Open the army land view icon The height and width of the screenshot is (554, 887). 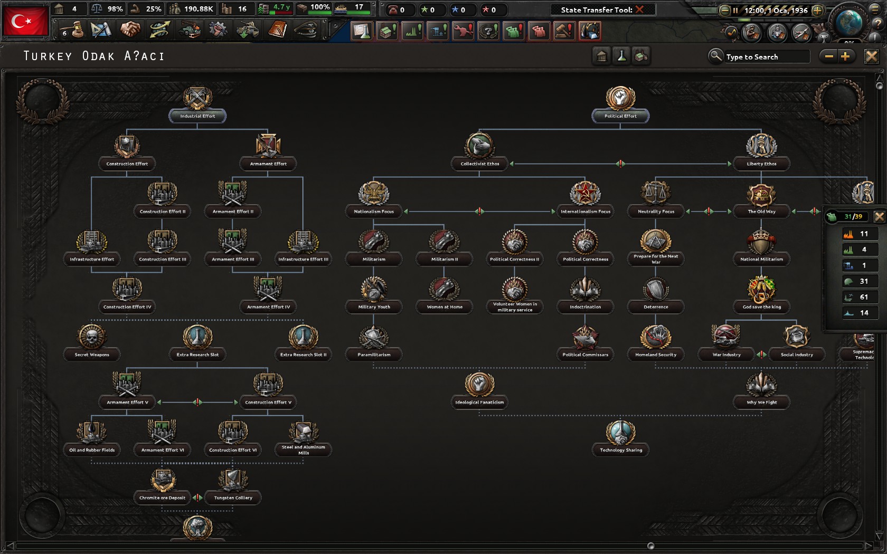pos(752,33)
